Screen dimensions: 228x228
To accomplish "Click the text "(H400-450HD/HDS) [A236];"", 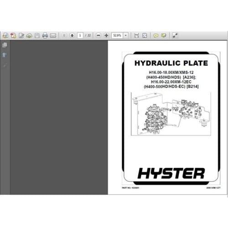I will 171,77.
